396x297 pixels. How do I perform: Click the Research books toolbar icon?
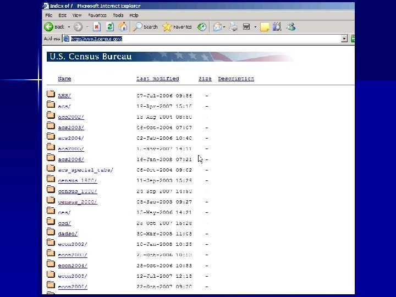coord(277,27)
